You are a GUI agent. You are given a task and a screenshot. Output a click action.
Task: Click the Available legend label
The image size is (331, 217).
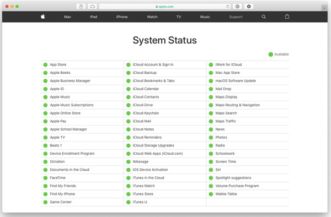point(281,54)
